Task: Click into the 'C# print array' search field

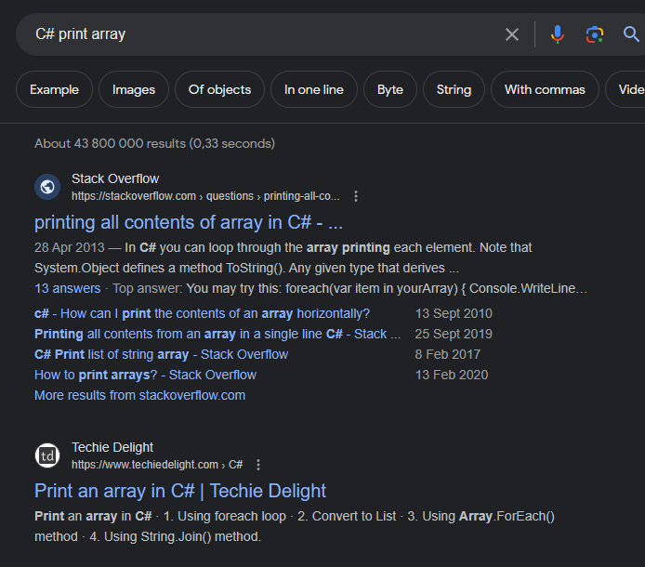Action: coord(263,34)
